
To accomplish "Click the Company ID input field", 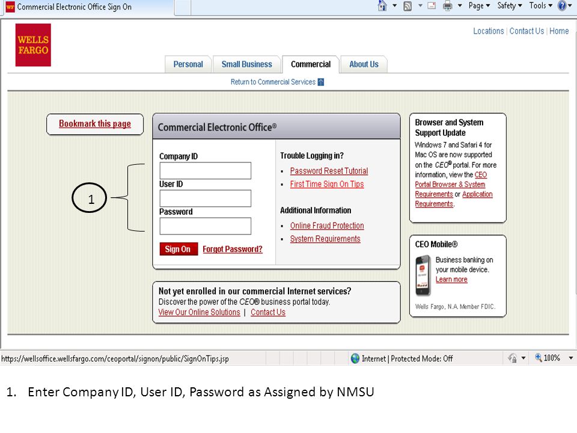I will pos(206,171).
